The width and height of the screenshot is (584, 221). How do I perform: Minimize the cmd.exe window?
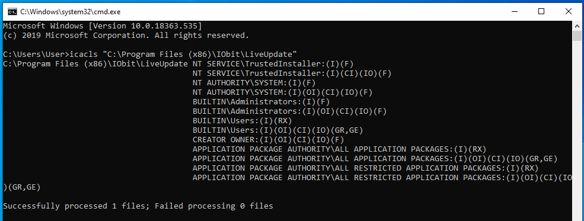coord(515,11)
